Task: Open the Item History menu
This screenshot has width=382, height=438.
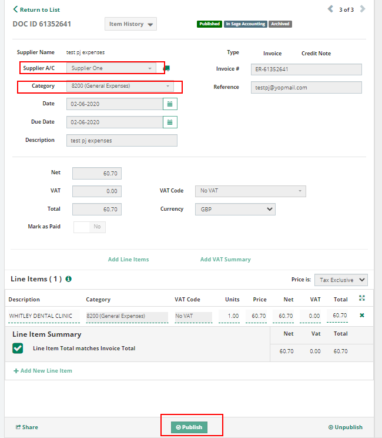Action: [130, 24]
